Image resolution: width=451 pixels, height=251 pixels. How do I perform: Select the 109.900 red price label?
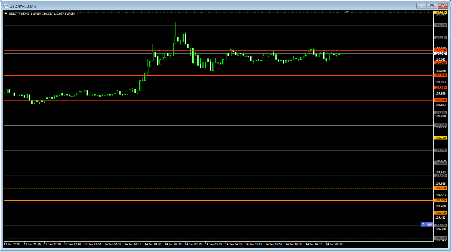(x=440, y=100)
